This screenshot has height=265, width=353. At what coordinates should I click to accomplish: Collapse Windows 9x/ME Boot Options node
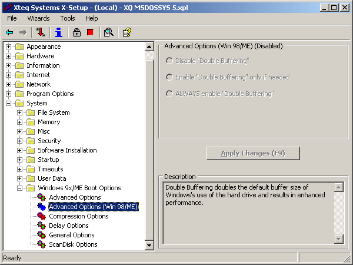pyautogui.click(x=20, y=188)
